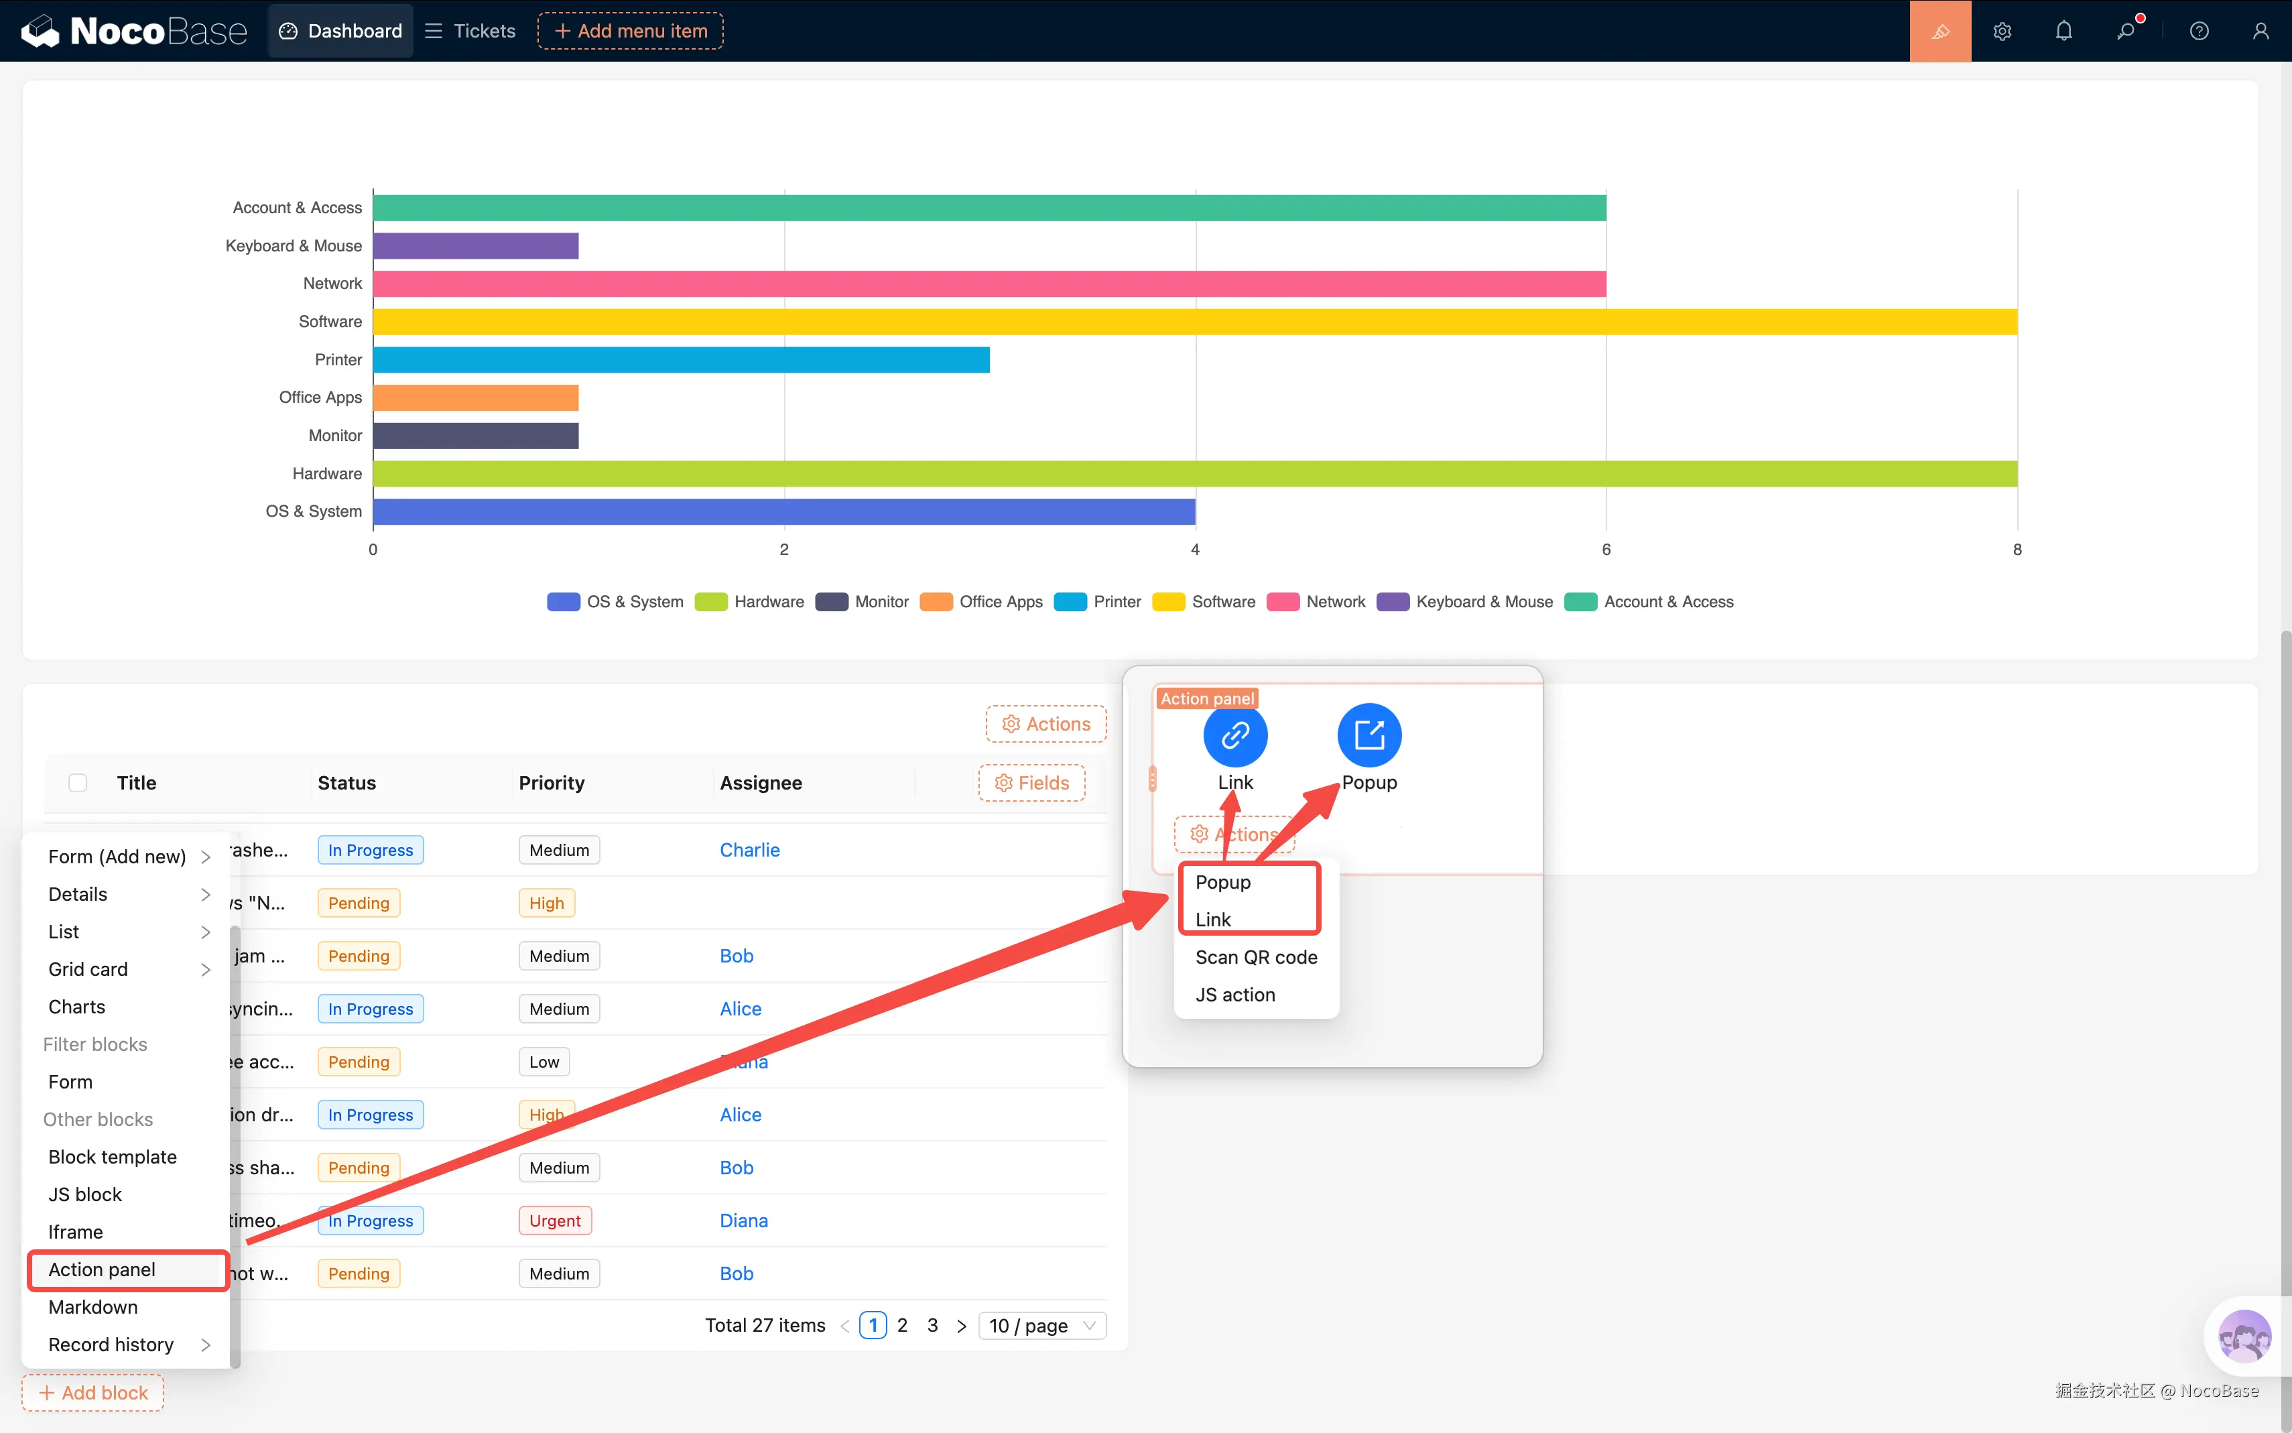This screenshot has height=1433, width=2292.
Task: Open the user profile icon
Action: 2261,32
